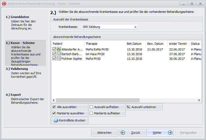
Task: Open the Krankenkasse dropdown list
Action: (135, 27)
